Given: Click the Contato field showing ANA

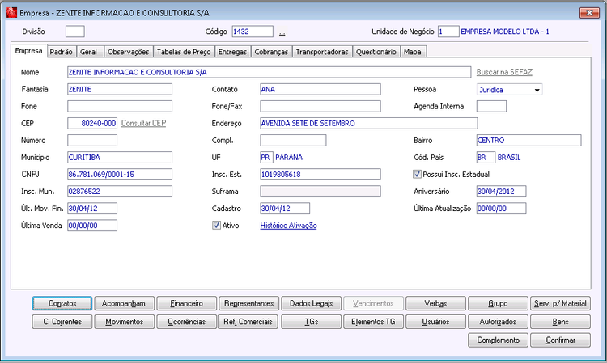Looking at the screenshot, I should 320,89.
